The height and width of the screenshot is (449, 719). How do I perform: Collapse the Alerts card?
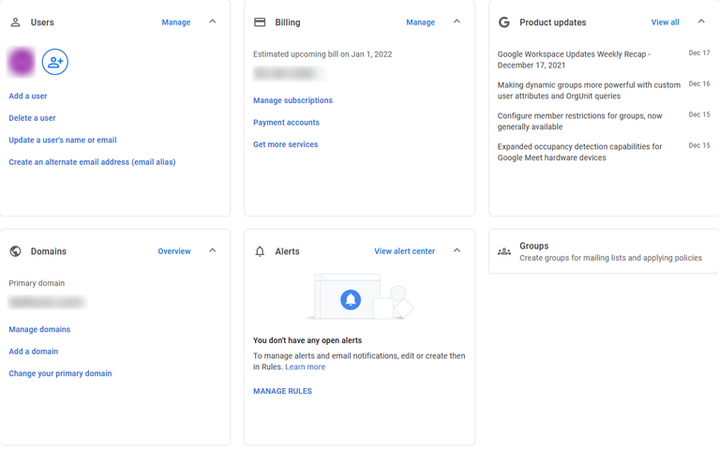[457, 250]
